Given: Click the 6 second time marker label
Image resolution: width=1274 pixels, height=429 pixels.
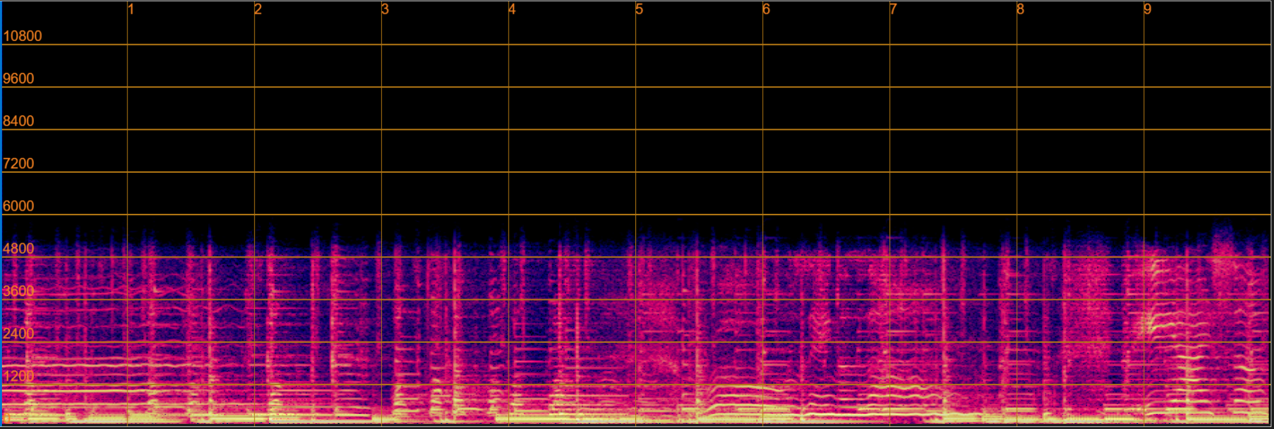Looking at the screenshot, I should 766,9.
